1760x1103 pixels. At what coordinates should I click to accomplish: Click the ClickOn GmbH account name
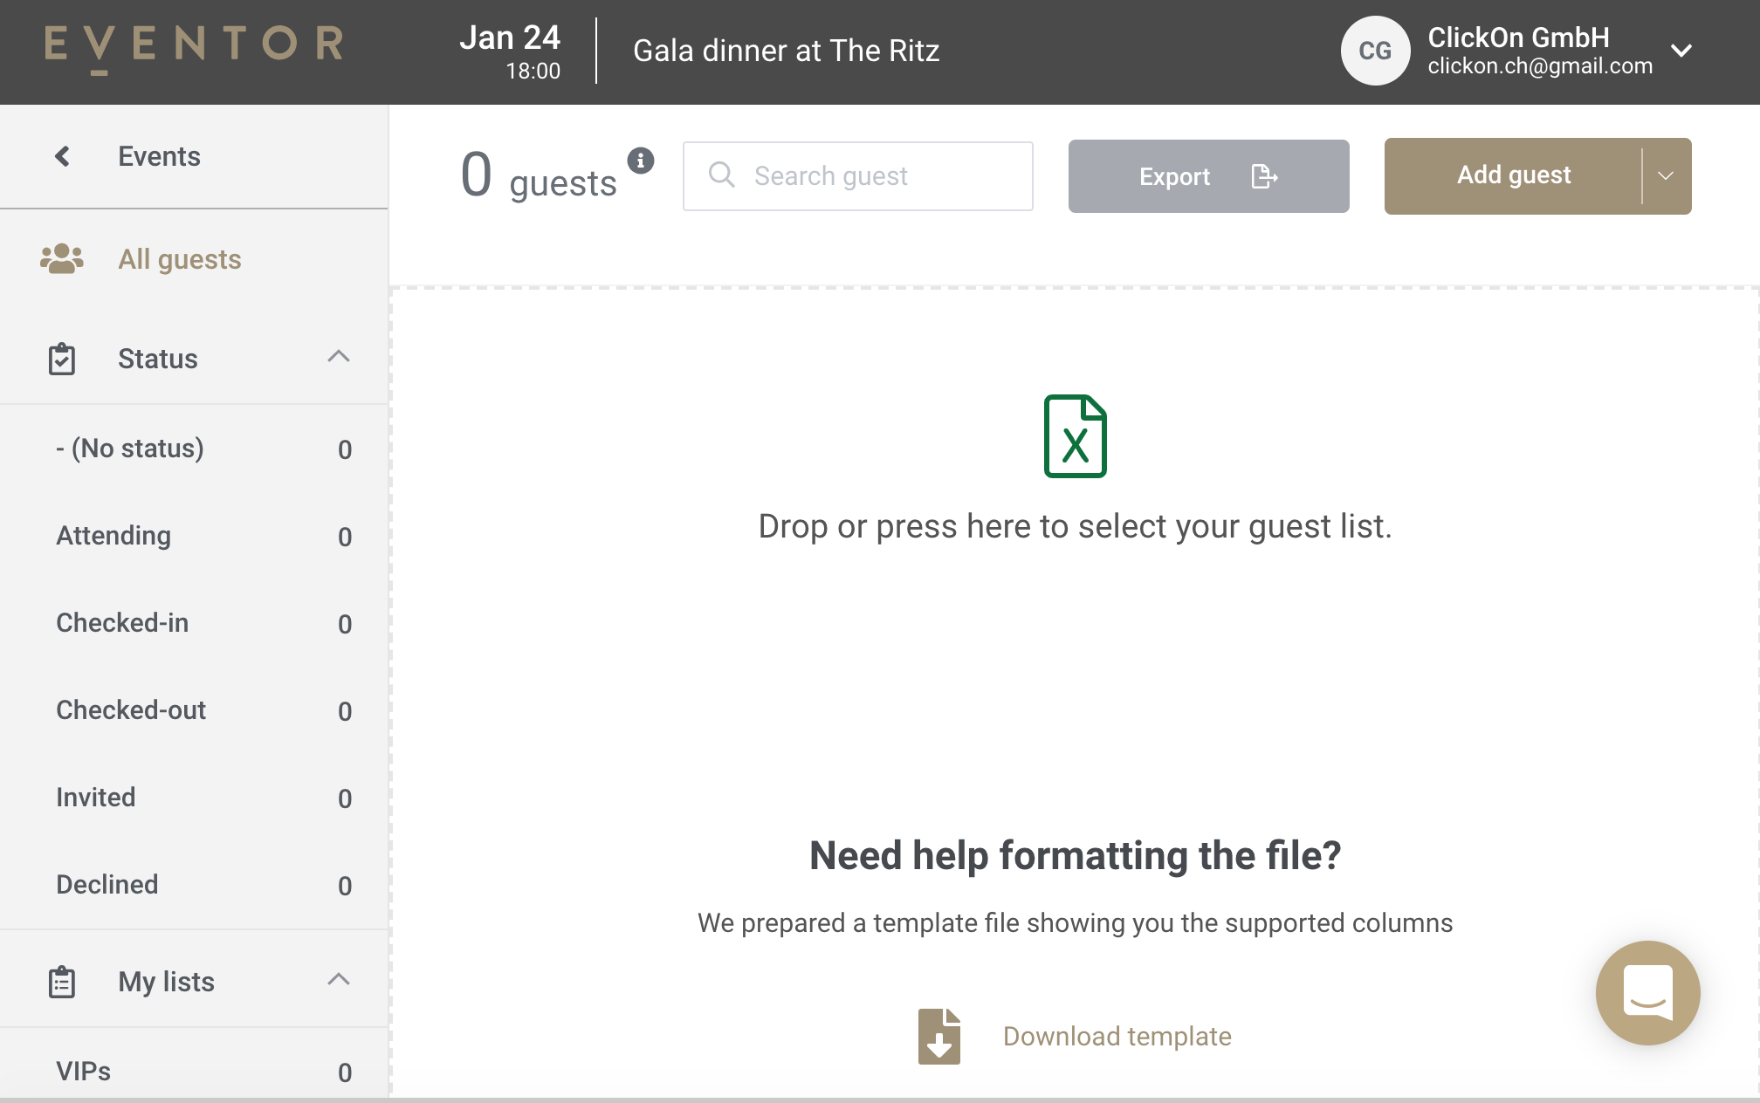(1518, 37)
